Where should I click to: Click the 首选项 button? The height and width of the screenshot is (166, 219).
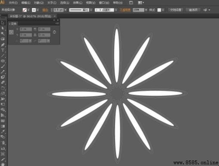[x=193, y=10]
